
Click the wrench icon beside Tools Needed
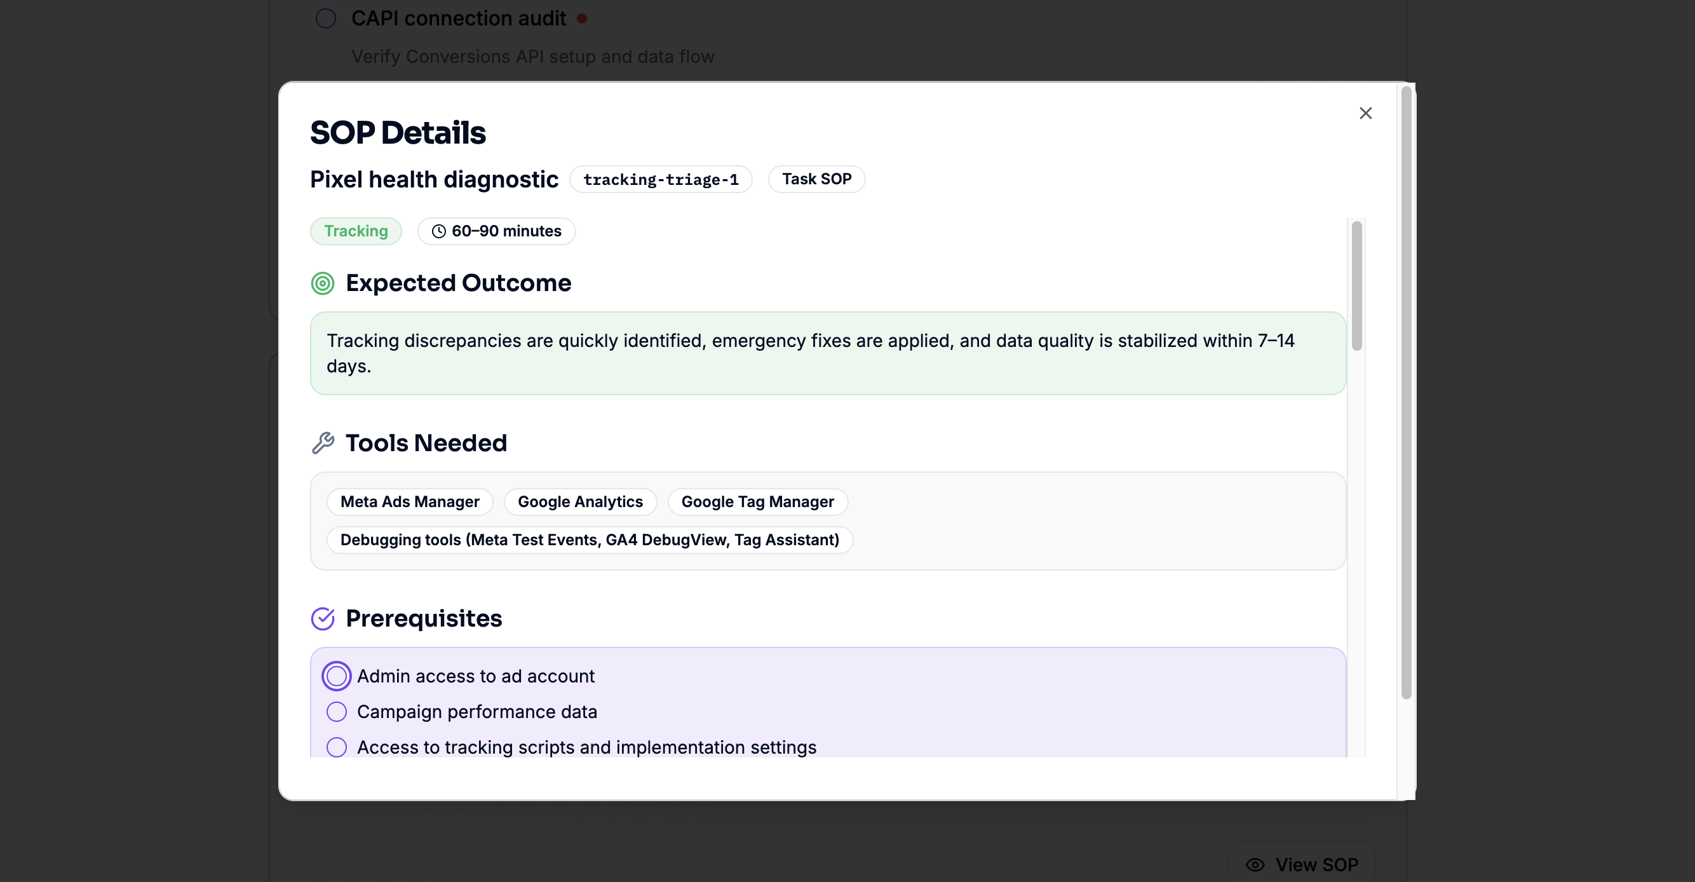point(323,443)
